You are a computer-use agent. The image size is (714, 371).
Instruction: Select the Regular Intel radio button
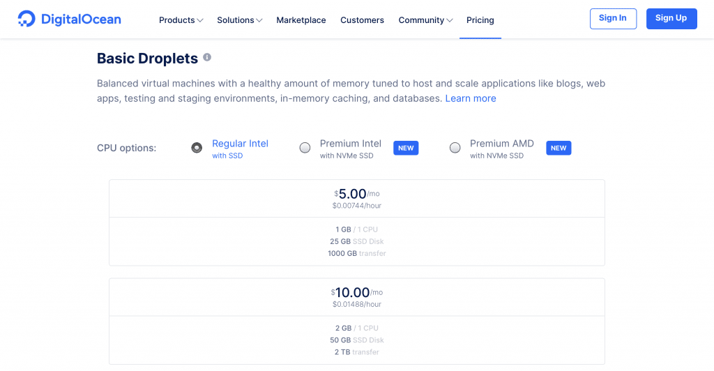click(197, 148)
